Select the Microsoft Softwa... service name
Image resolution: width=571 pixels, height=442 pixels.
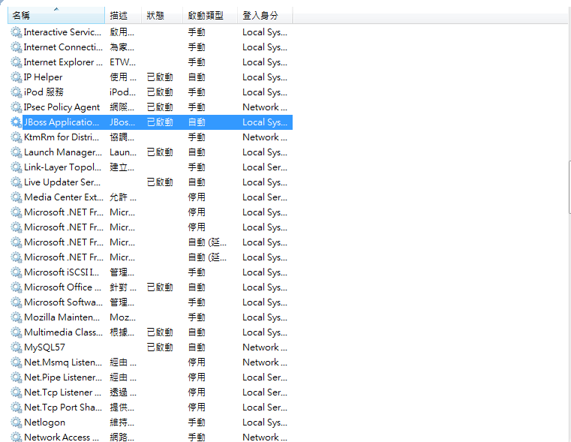point(63,302)
